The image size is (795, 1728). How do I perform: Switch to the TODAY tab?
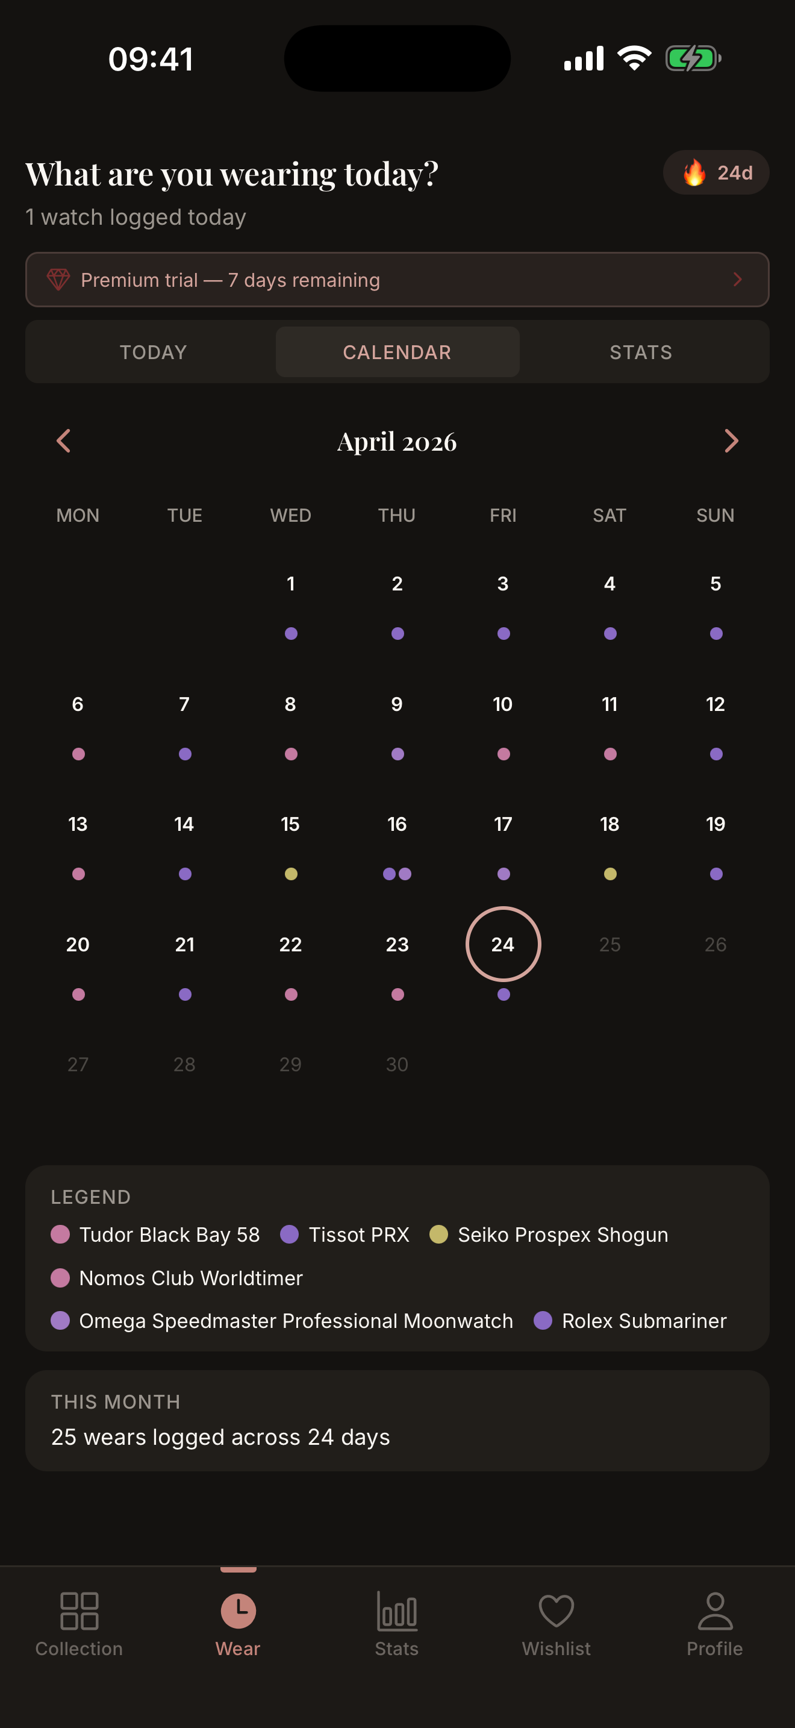click(x=154, y=352)
